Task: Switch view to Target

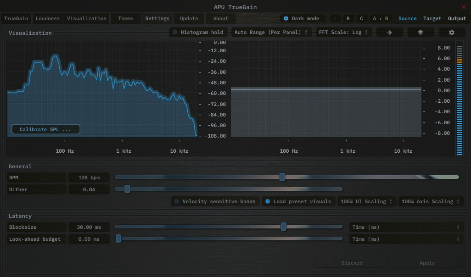Action: click(432, 18)
